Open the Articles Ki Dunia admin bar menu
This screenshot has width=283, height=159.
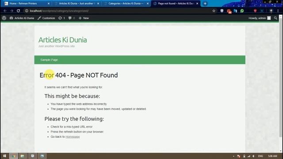click(x=22, y=18)
